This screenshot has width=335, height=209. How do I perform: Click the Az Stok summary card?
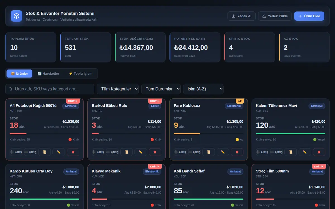coord(304,47)
